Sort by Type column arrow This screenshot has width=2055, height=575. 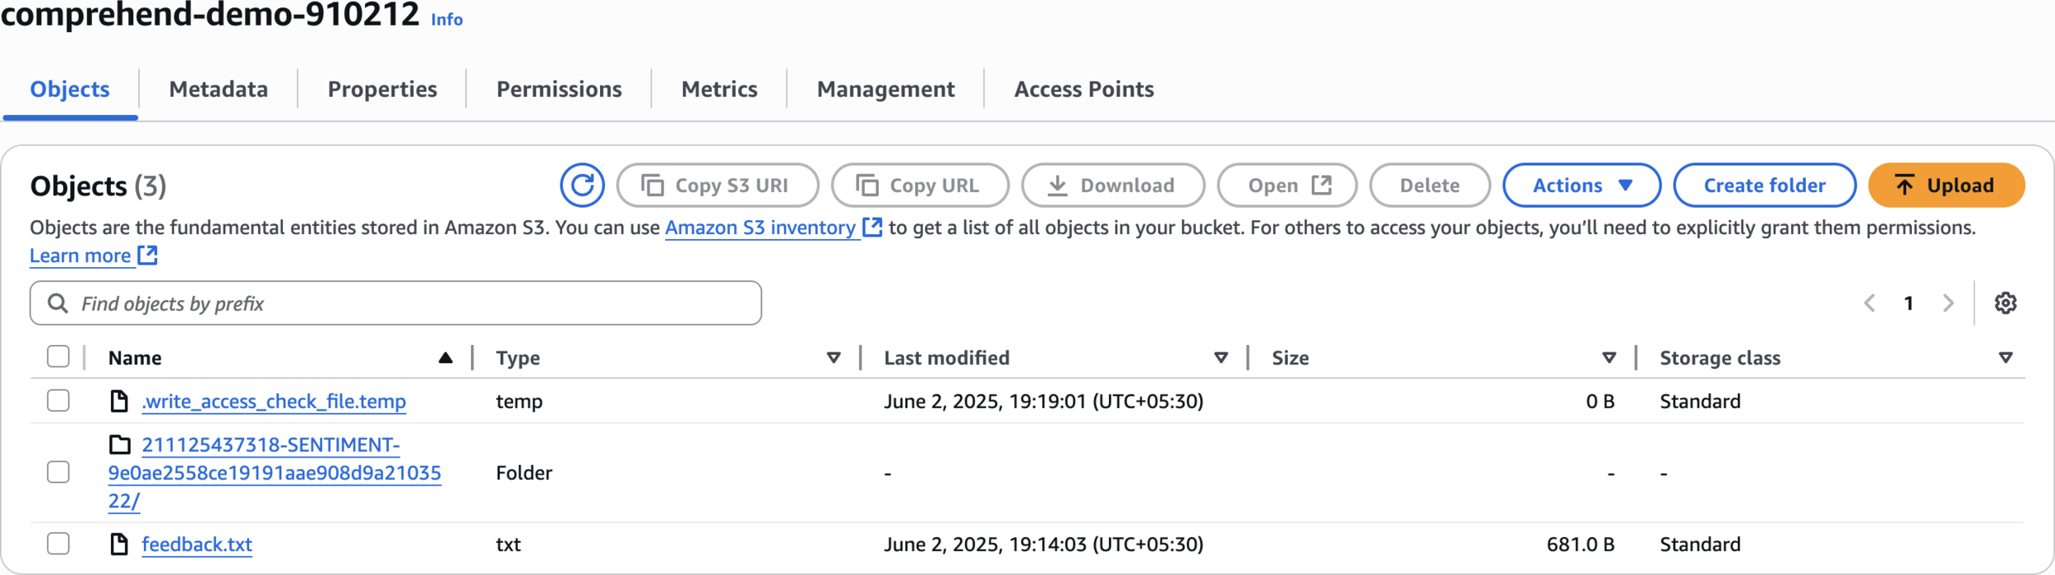(834, 357)
